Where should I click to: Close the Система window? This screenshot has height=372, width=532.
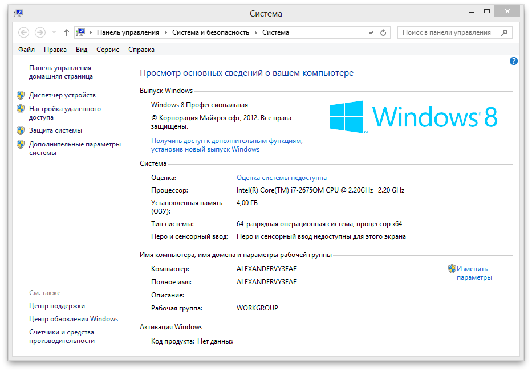pyautogui.click(x=507, y=11)
